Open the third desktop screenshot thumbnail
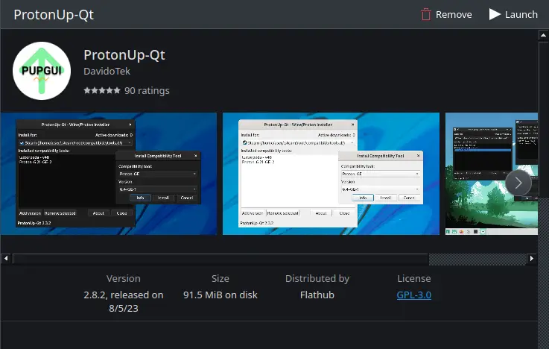This screenshot has width=549, height=349. 491,174
